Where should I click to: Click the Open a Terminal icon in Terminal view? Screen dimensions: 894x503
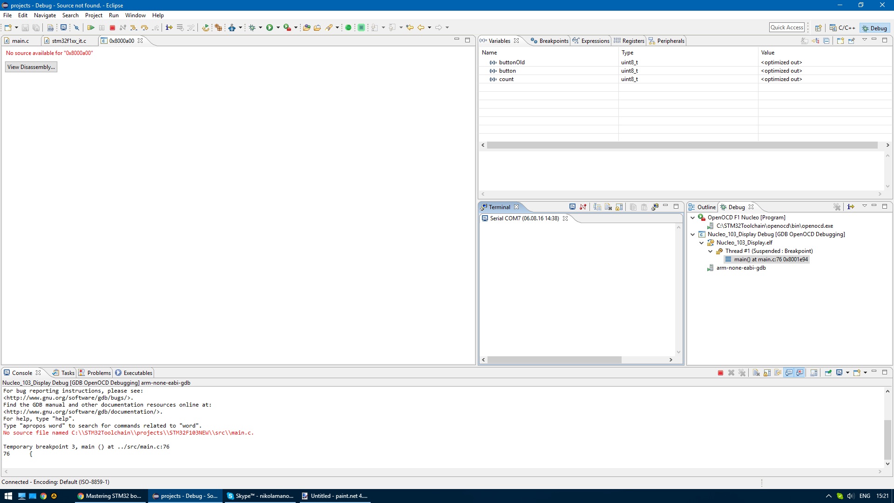click(x=572, y=207)
